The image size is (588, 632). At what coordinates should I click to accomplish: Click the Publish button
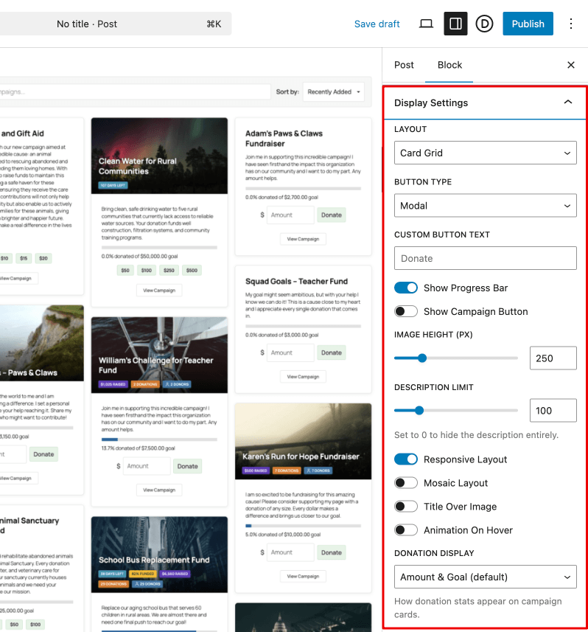528,24
